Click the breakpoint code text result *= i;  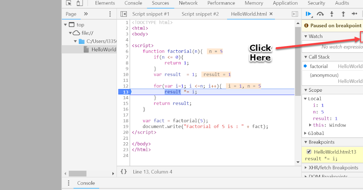pos(321,159)
